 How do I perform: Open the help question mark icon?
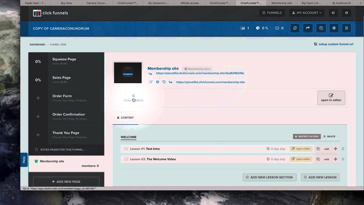click(333, 13)
